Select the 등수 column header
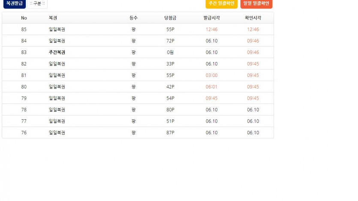This screenshot has height=201, width=358. [x=134, y=18]
